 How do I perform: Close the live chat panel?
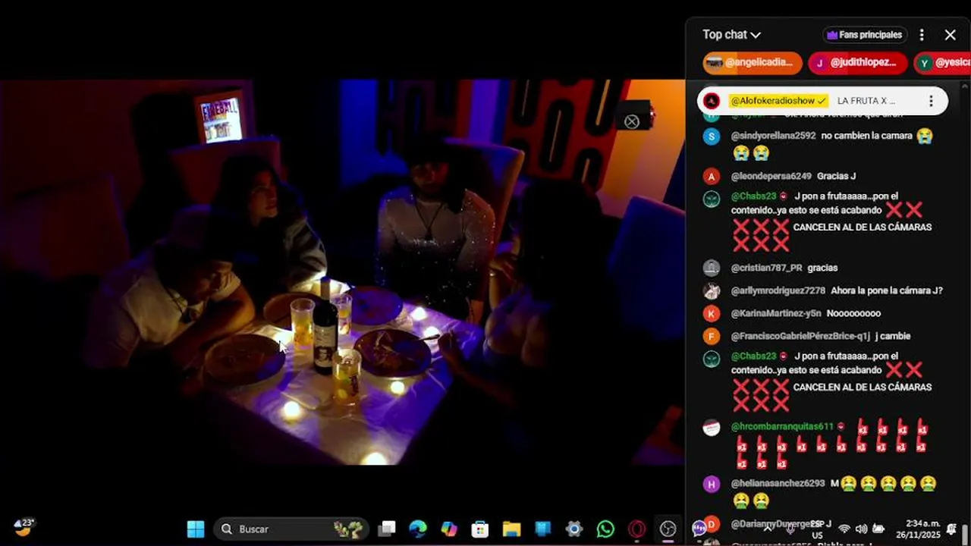pyautogui.click(x=950, y=35)
